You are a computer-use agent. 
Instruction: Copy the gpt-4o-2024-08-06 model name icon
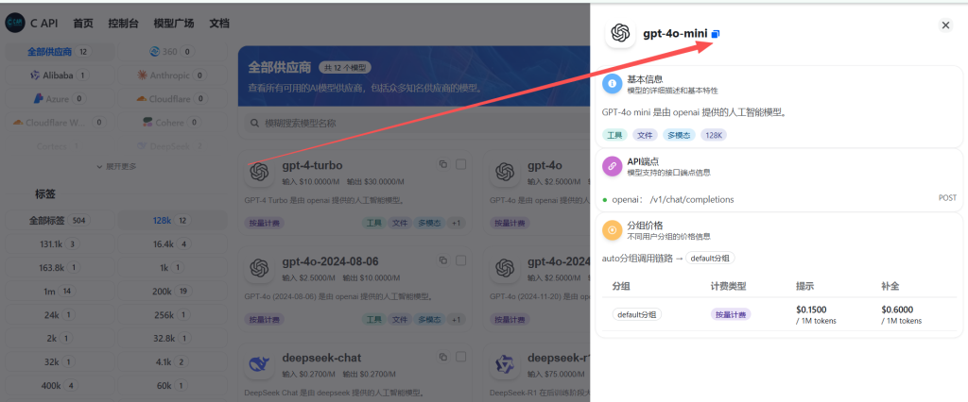pyautogui.click(x=442, y=260)
